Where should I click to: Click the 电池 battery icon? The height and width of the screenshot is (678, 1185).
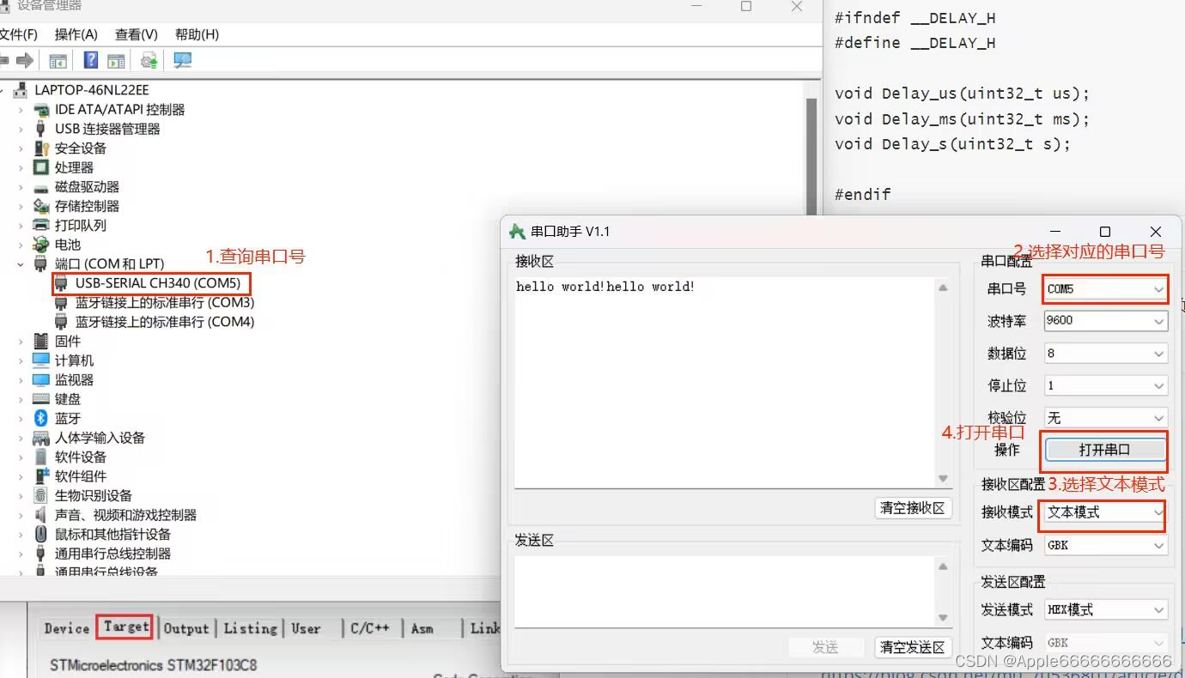coord(41,245)
